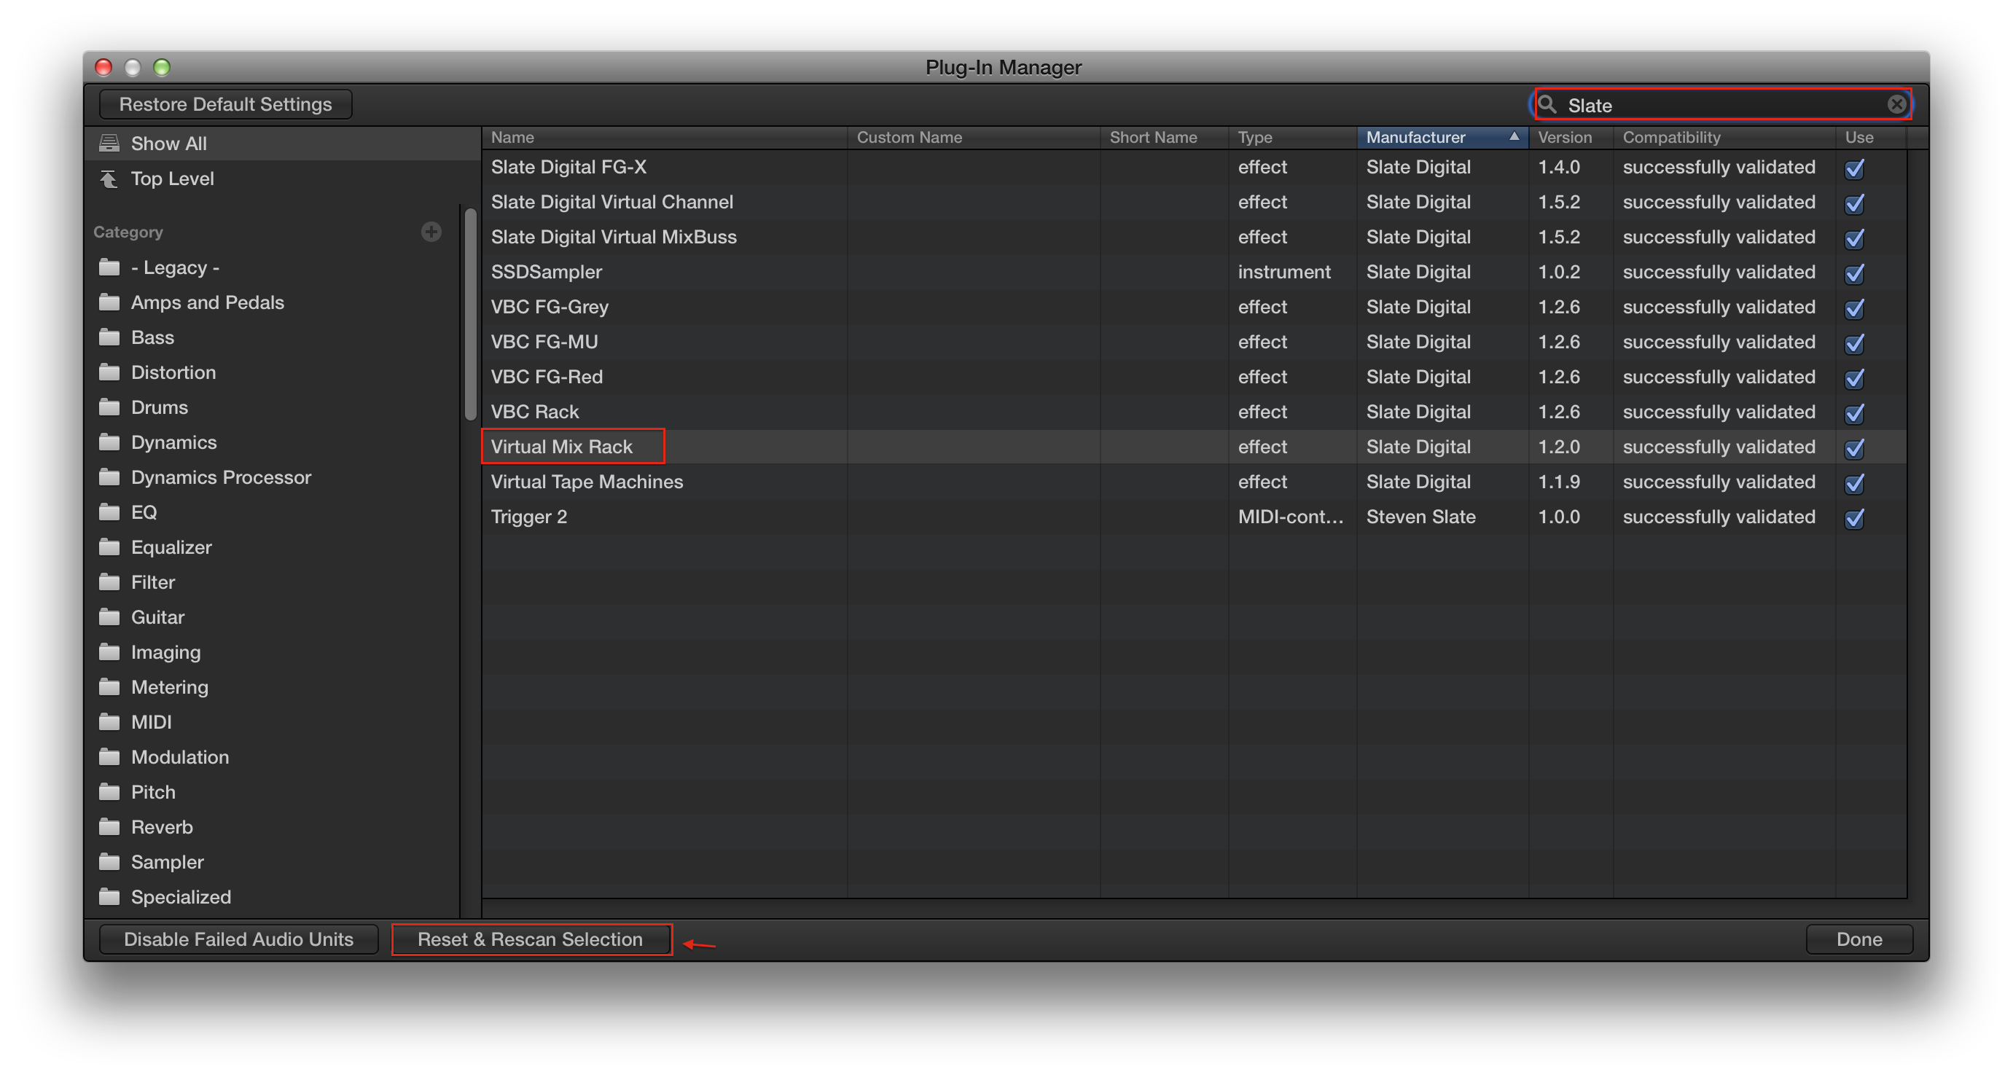
Task: Select the Distortion folder icon
Action: coord(109,373)
